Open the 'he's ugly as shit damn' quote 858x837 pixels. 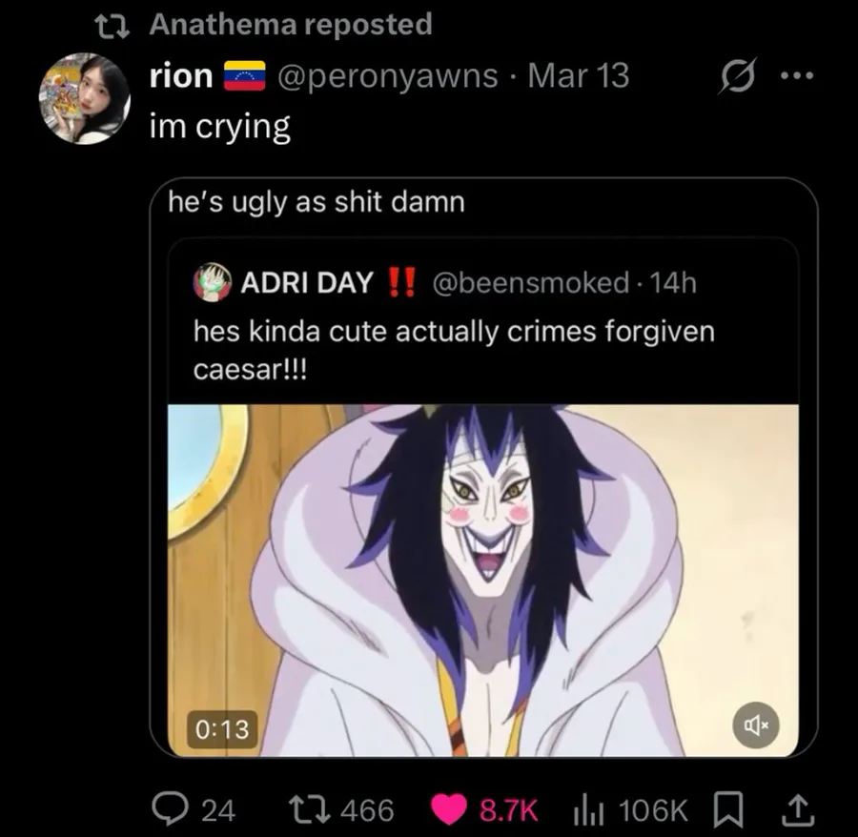(316, 202)
